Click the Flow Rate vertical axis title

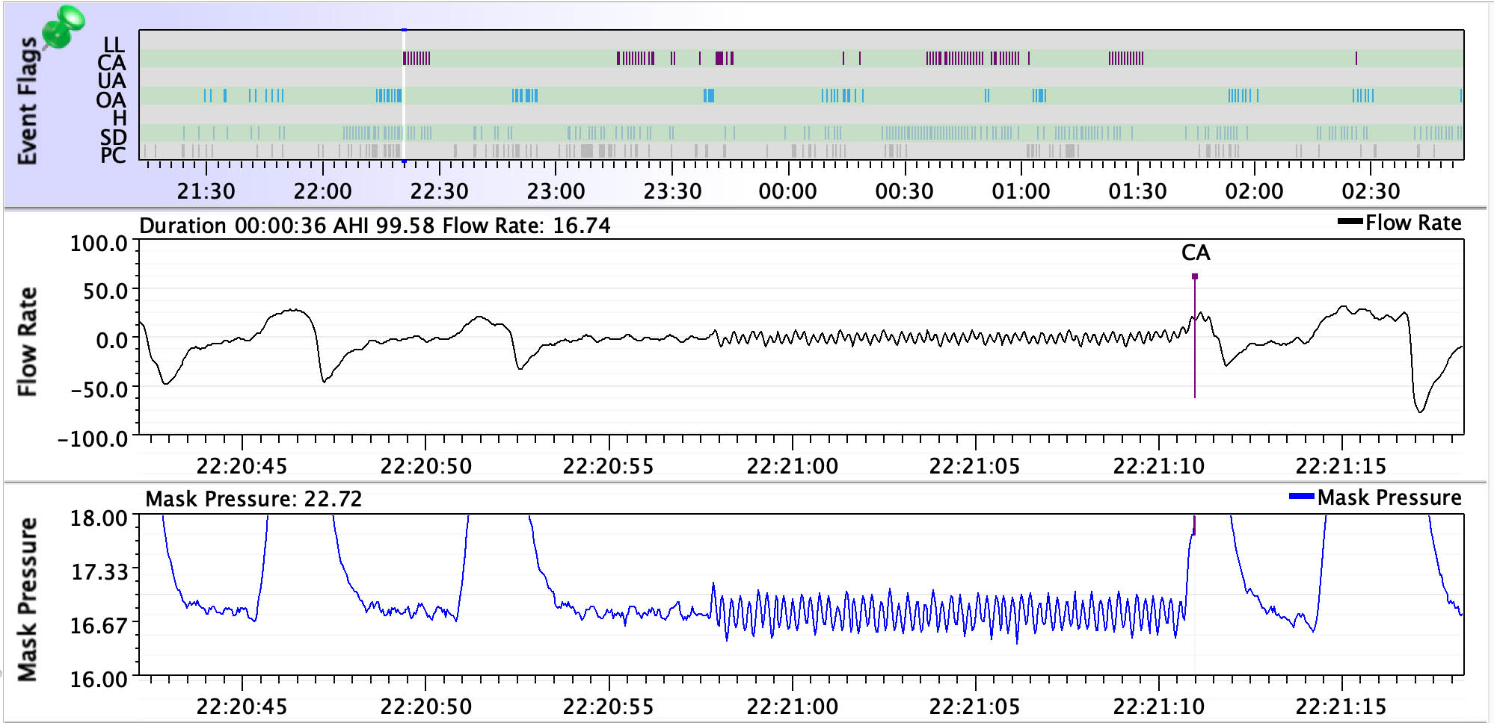click(x=28, y=341)
